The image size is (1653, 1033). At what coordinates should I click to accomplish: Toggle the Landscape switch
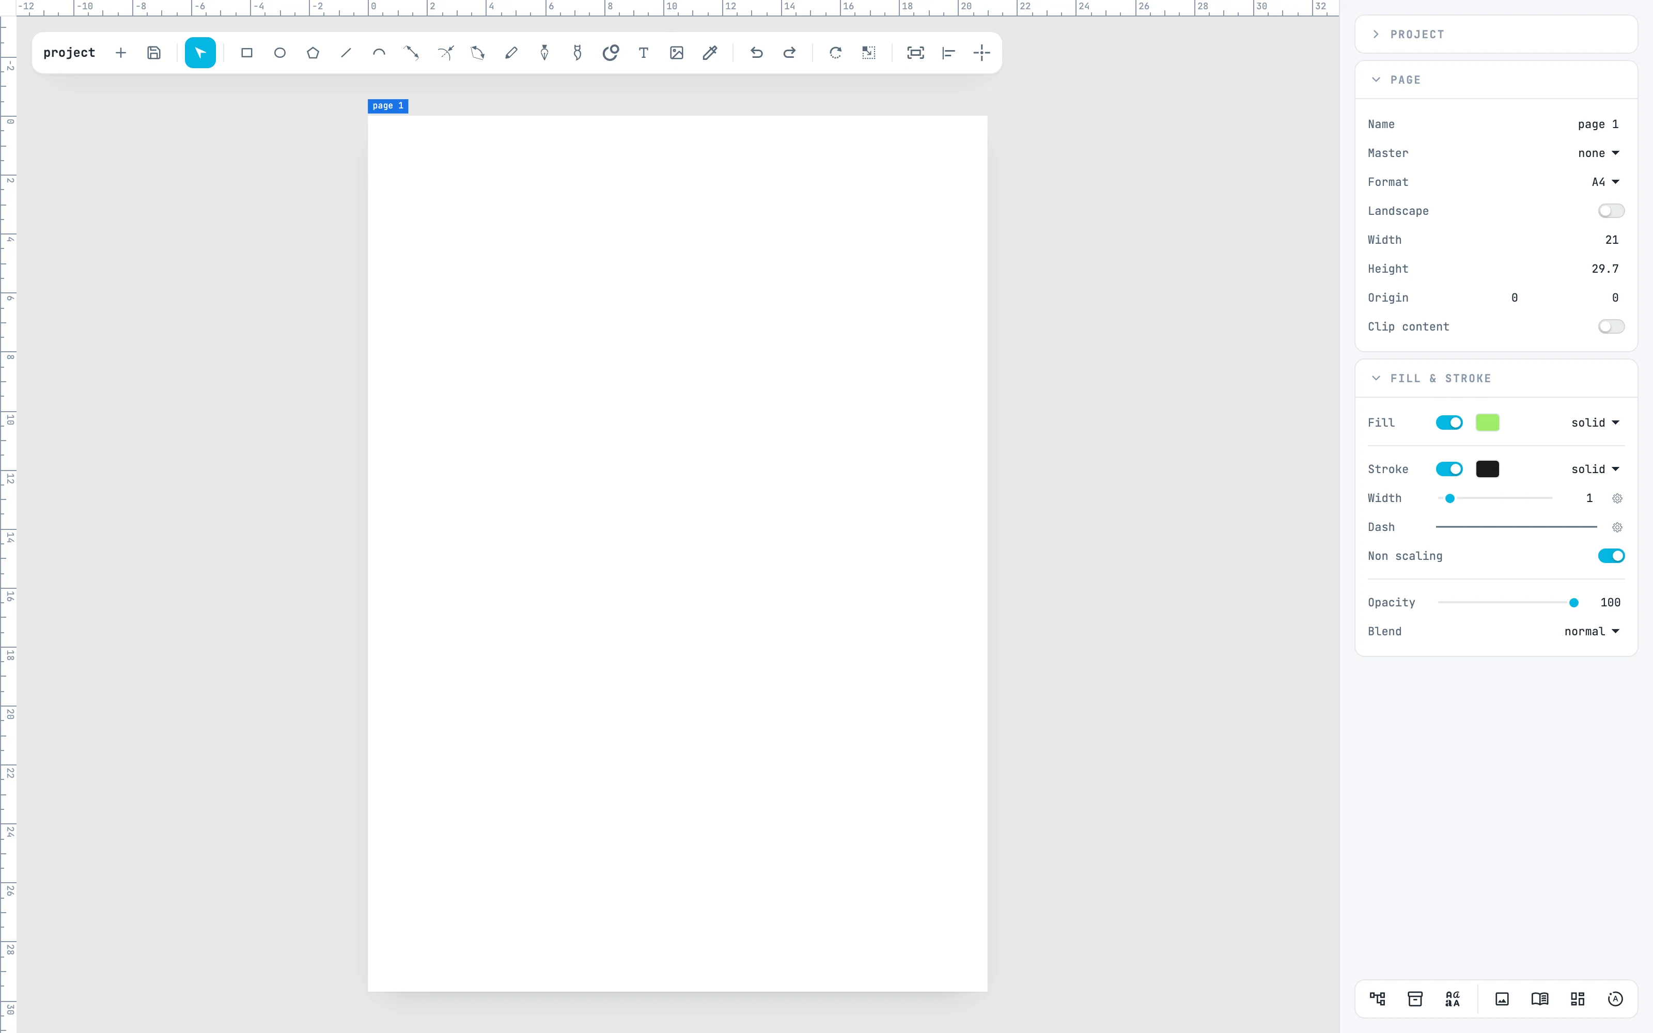click(1611, 211)
